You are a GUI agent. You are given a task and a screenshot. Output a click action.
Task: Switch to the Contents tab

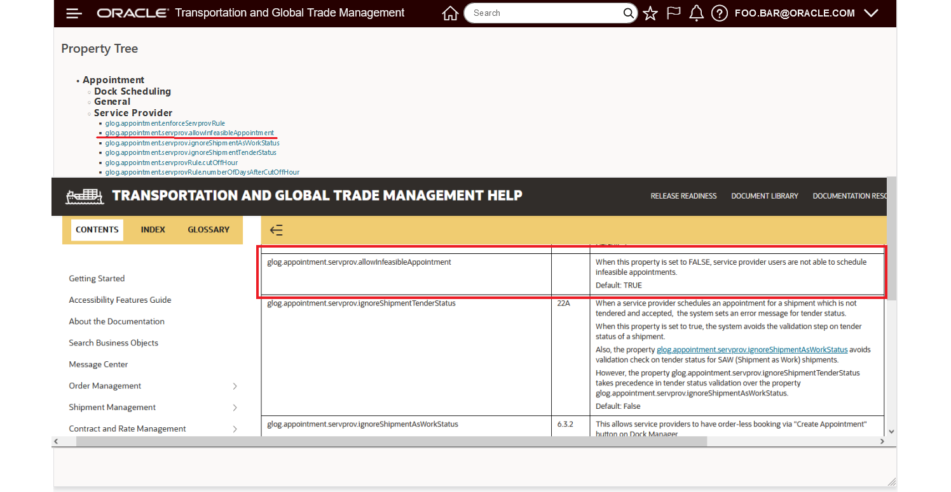tap(97, 230)
